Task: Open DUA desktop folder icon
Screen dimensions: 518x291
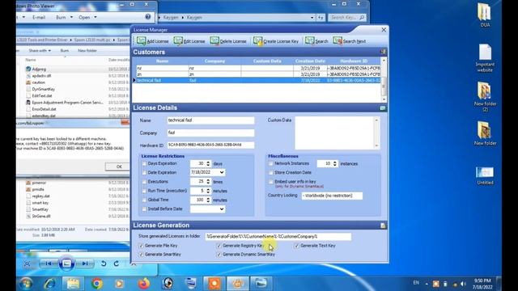Action: point(485,15)
